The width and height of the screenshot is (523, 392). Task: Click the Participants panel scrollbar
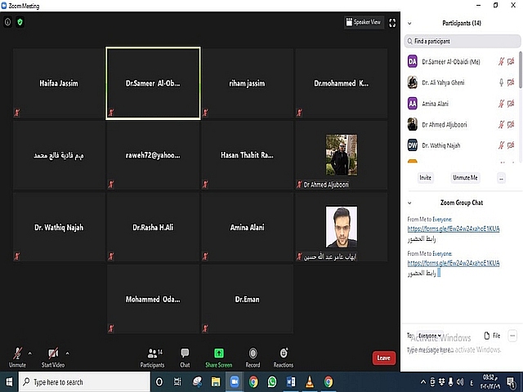[x=520, y=73]
